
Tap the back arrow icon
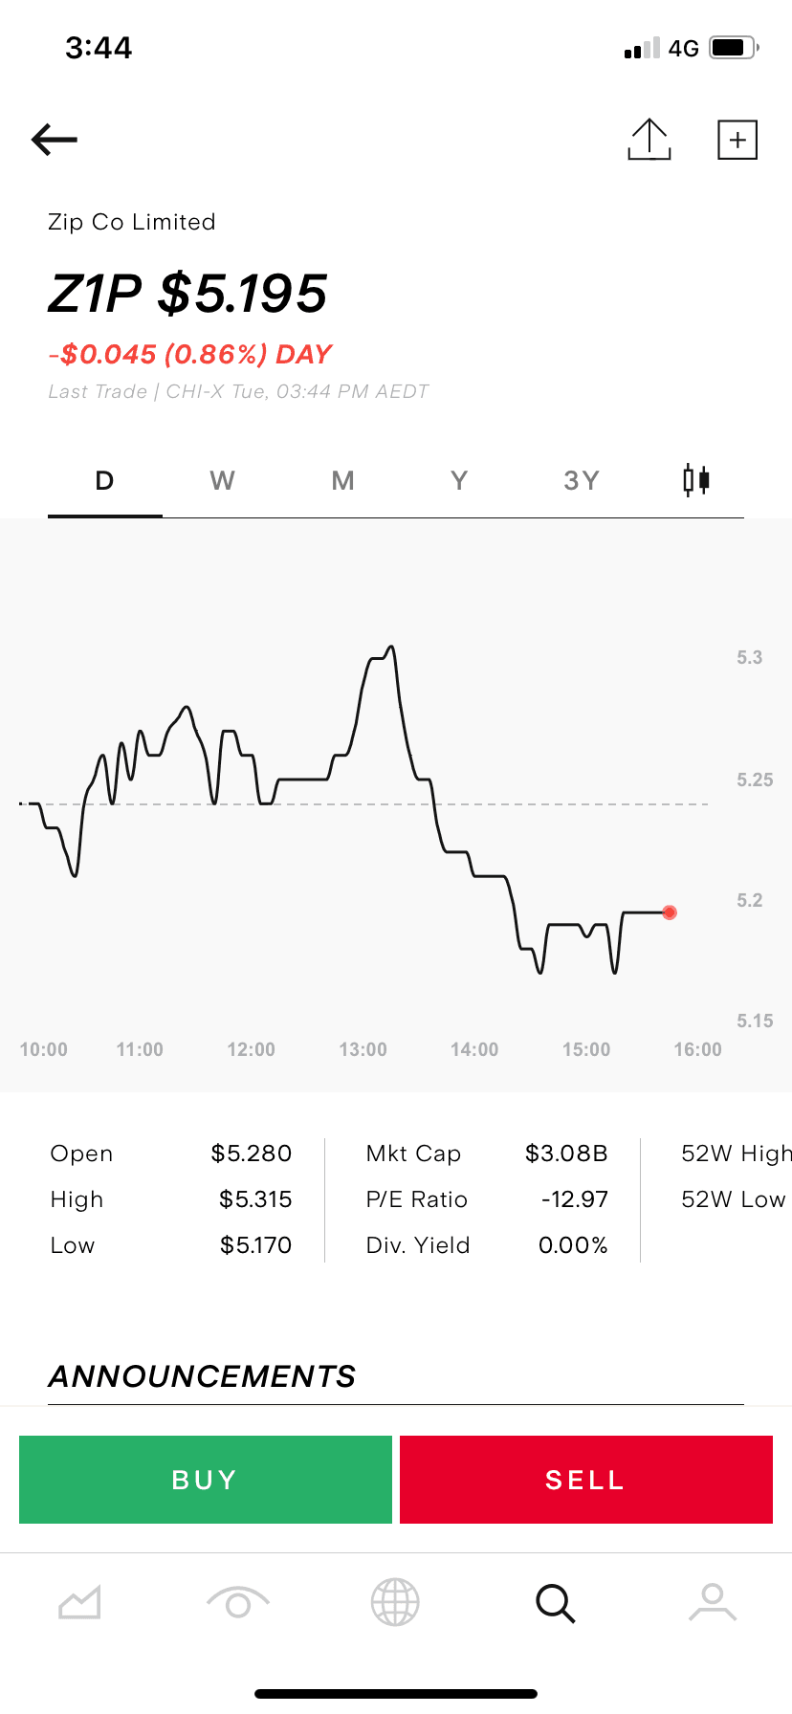55,140
